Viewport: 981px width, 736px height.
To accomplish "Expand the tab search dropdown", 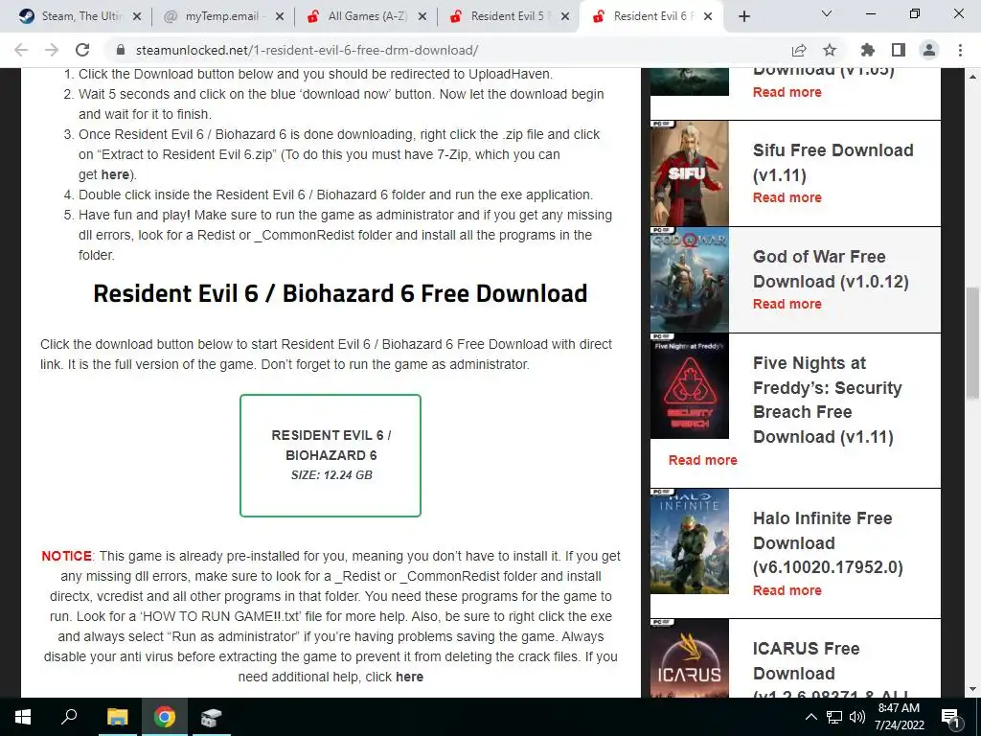I will (827, 13).
